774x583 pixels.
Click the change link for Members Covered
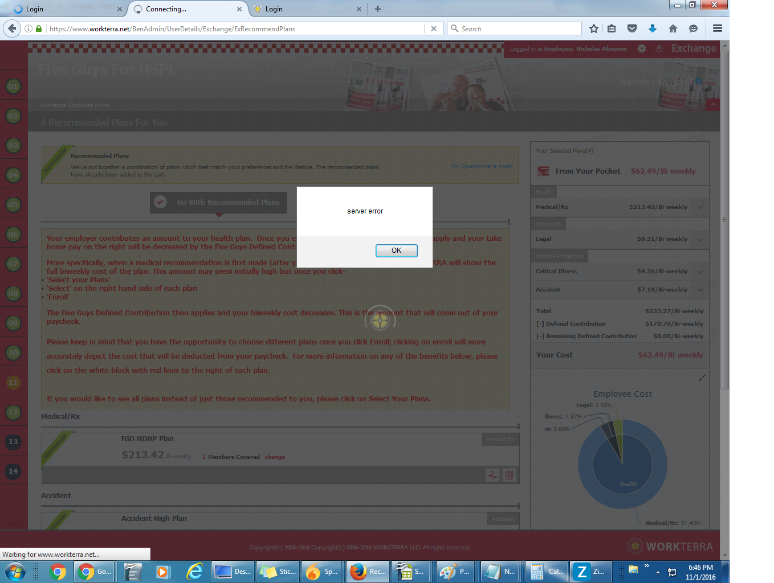tap(275, 457)
